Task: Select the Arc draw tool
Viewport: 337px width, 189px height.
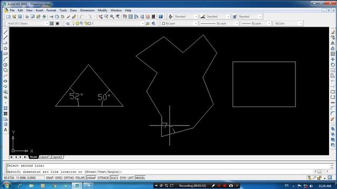Action: [6, 59]
